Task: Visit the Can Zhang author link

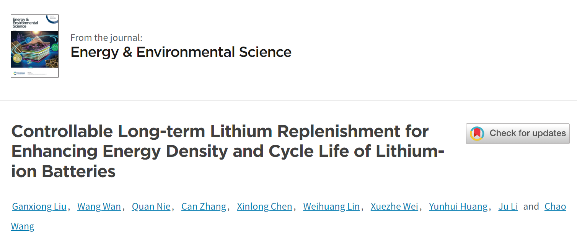Action: tap(204, 207)
